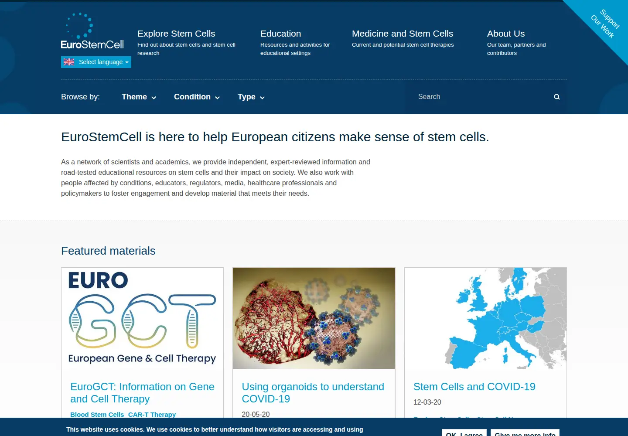628x436 pixels.
Task: Click the search magnifier icon
Action: tap(557, 97)
